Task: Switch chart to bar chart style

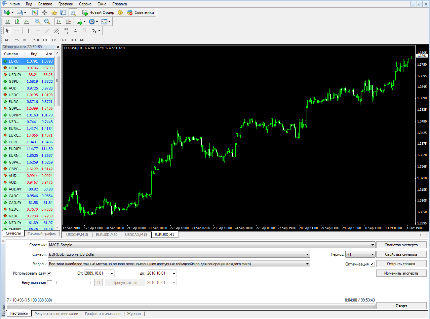Action: pyautogui.click(x=8, y=22)
